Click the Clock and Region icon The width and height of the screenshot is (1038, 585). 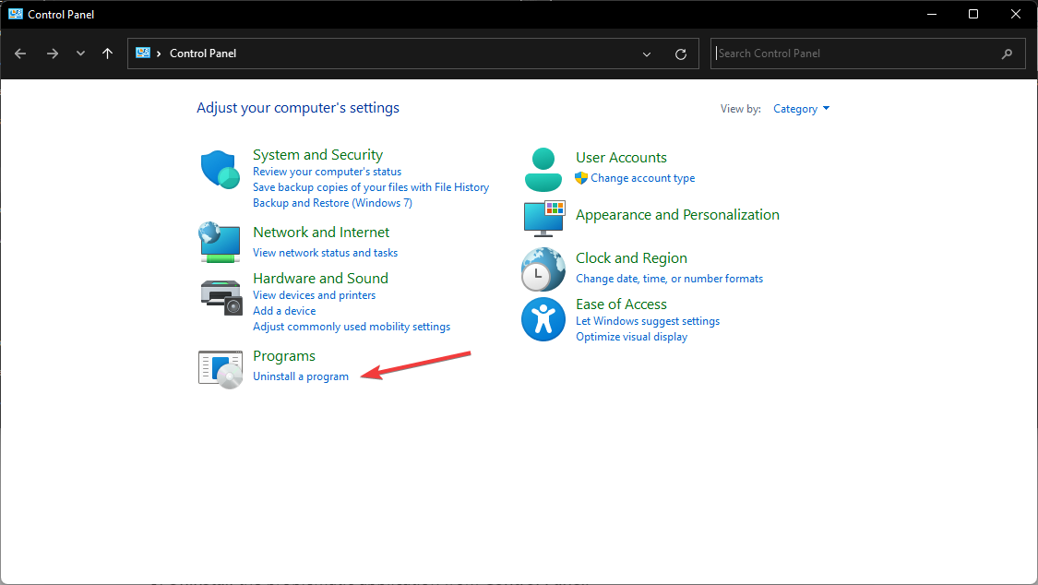[543, 269]
